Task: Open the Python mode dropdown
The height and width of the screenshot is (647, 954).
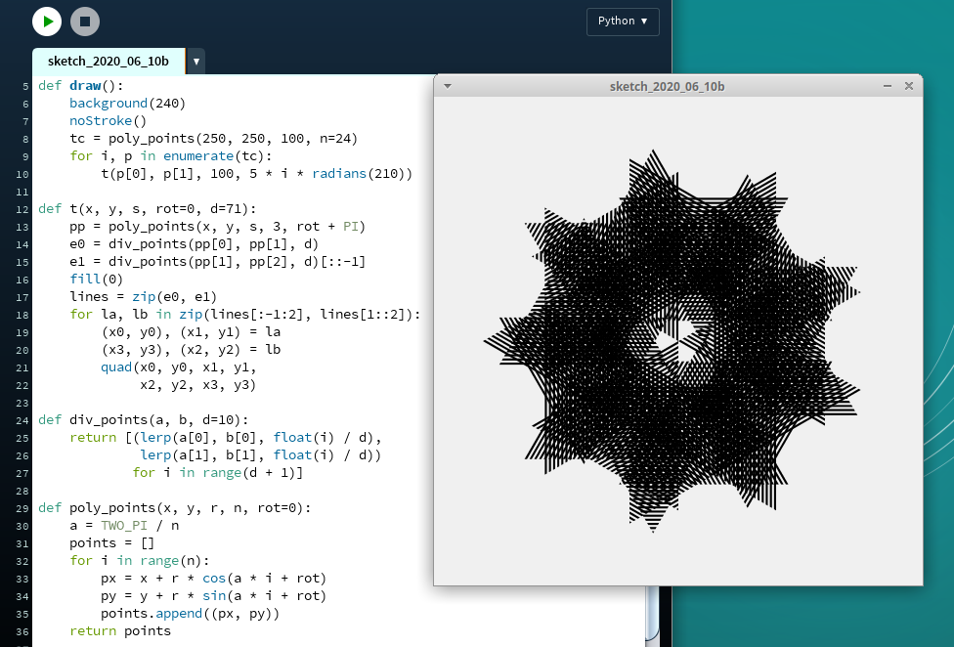Action: click(x=623, y=22)
